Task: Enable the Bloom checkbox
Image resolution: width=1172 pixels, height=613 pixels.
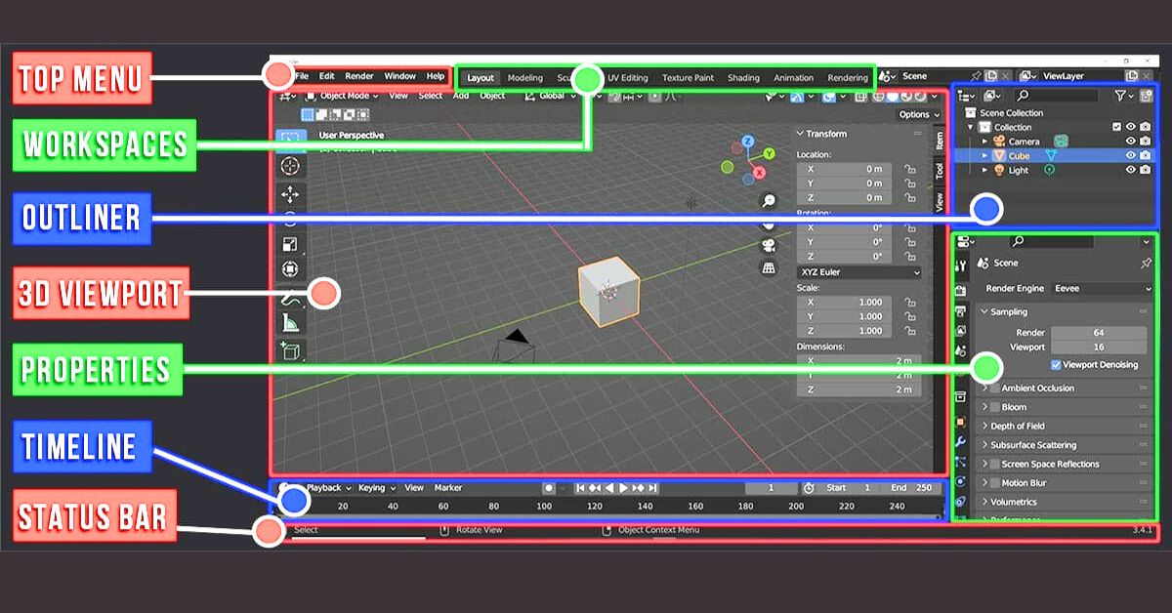Action: pyautogui.click(x=997, y=407)
